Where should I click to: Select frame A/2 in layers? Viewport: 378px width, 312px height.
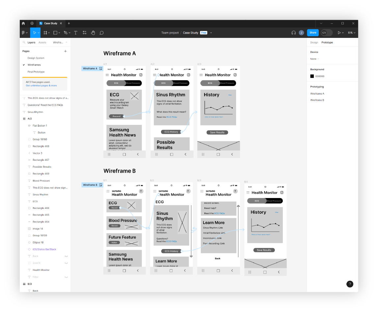point(30,119)
